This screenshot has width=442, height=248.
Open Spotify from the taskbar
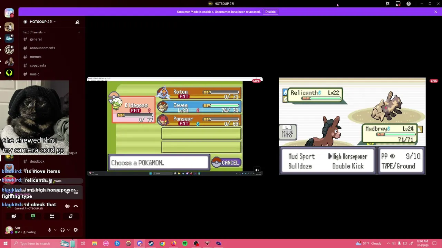click(185, 244)
